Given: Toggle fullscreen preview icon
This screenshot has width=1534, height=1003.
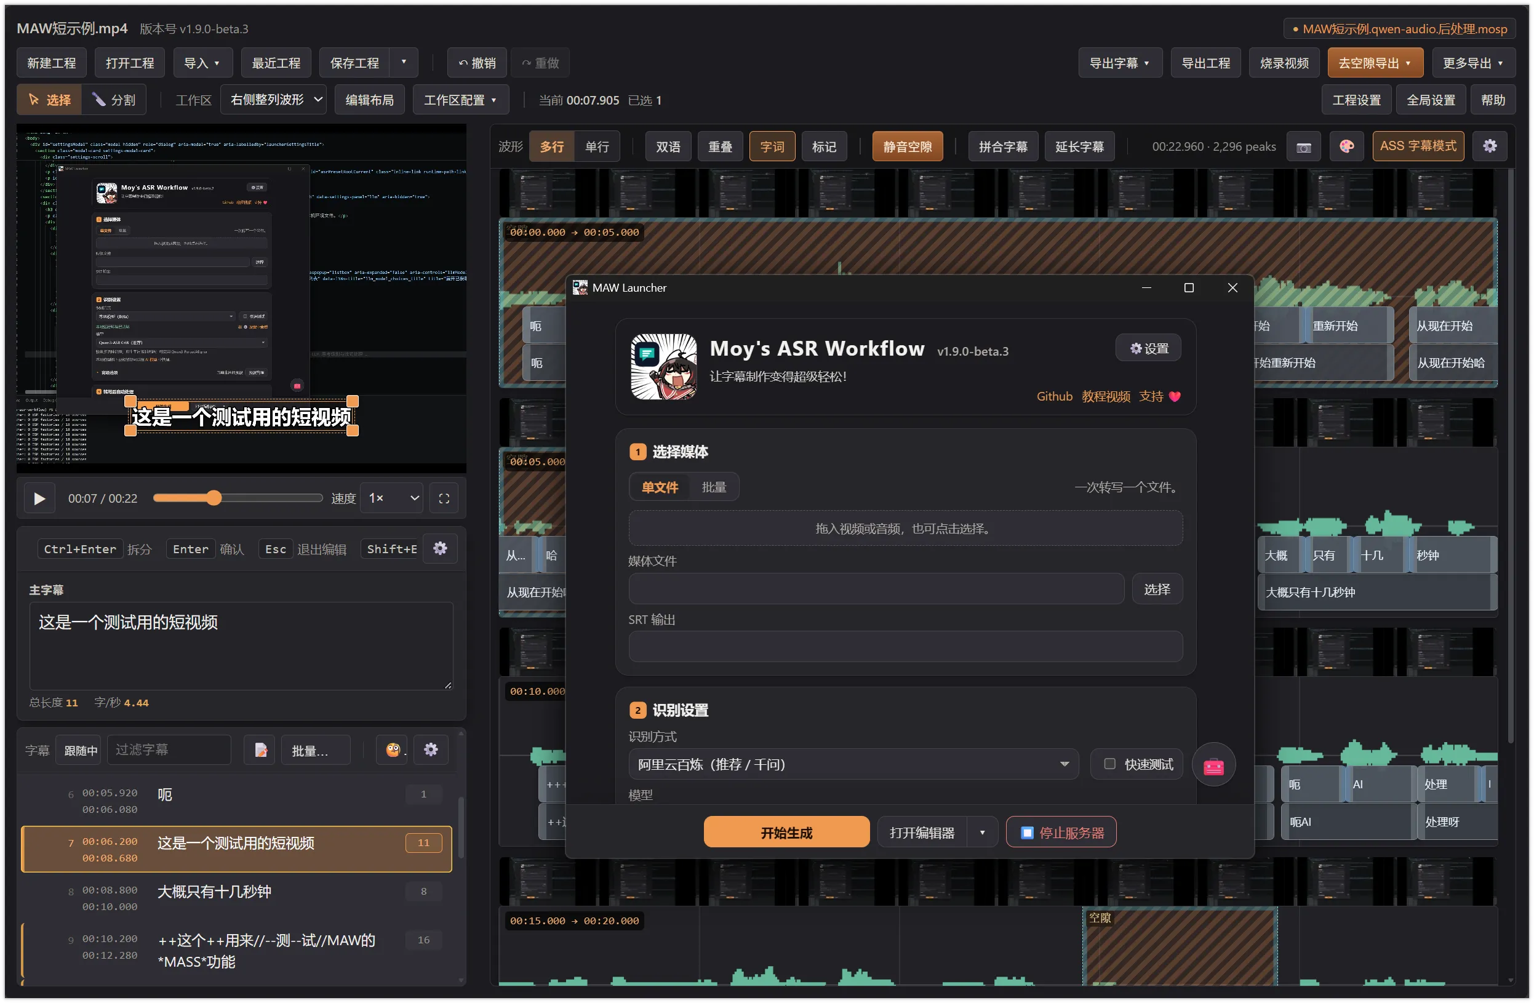Looking at the screenshot, I should coord(444,498).
